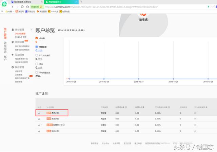Click the help icon beside 平均佣金比率 header

point(169,107)
